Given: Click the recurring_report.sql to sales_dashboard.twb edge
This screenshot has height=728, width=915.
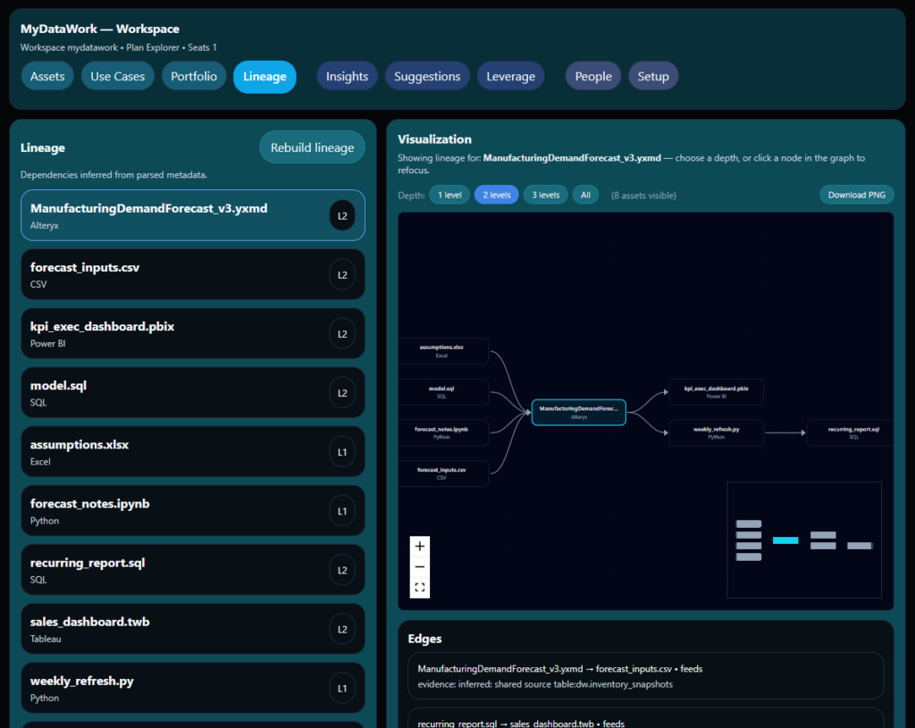Looking at the screenshot, I should (646, 719).
